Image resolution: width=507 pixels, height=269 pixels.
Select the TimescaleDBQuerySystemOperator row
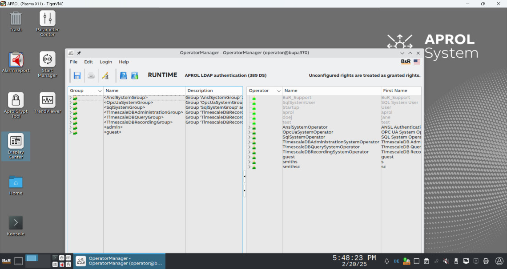click(x=321, y=147)
